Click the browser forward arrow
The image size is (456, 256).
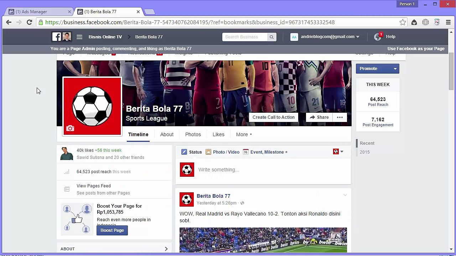coord(19,22)
